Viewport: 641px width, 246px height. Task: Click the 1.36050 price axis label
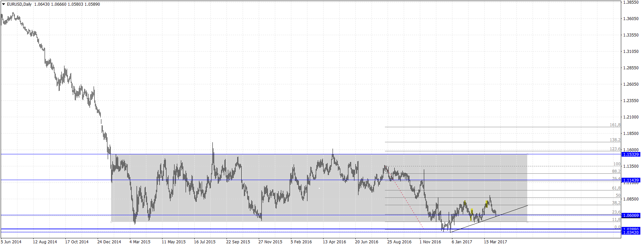tap(631, 19)
